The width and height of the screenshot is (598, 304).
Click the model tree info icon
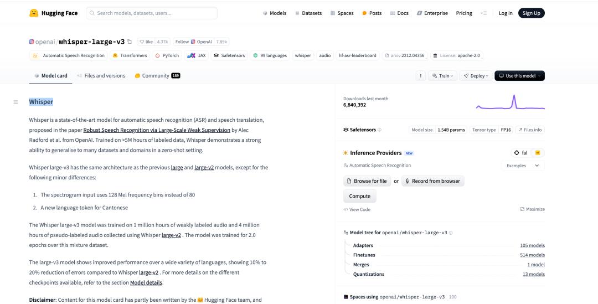point(451,232)
